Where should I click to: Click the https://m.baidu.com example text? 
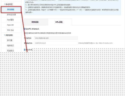pos(105,43)
